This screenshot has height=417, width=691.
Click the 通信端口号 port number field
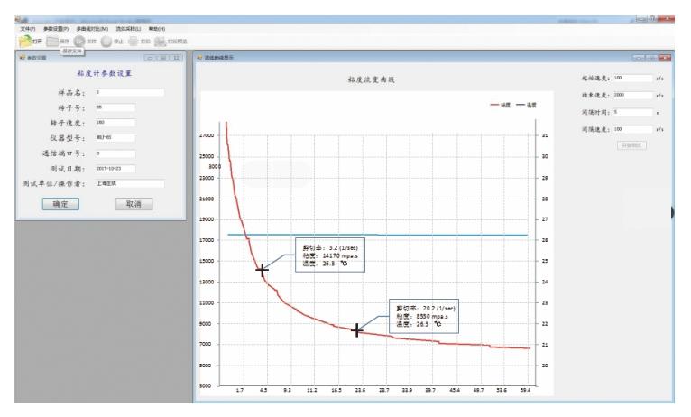point(115,153)
